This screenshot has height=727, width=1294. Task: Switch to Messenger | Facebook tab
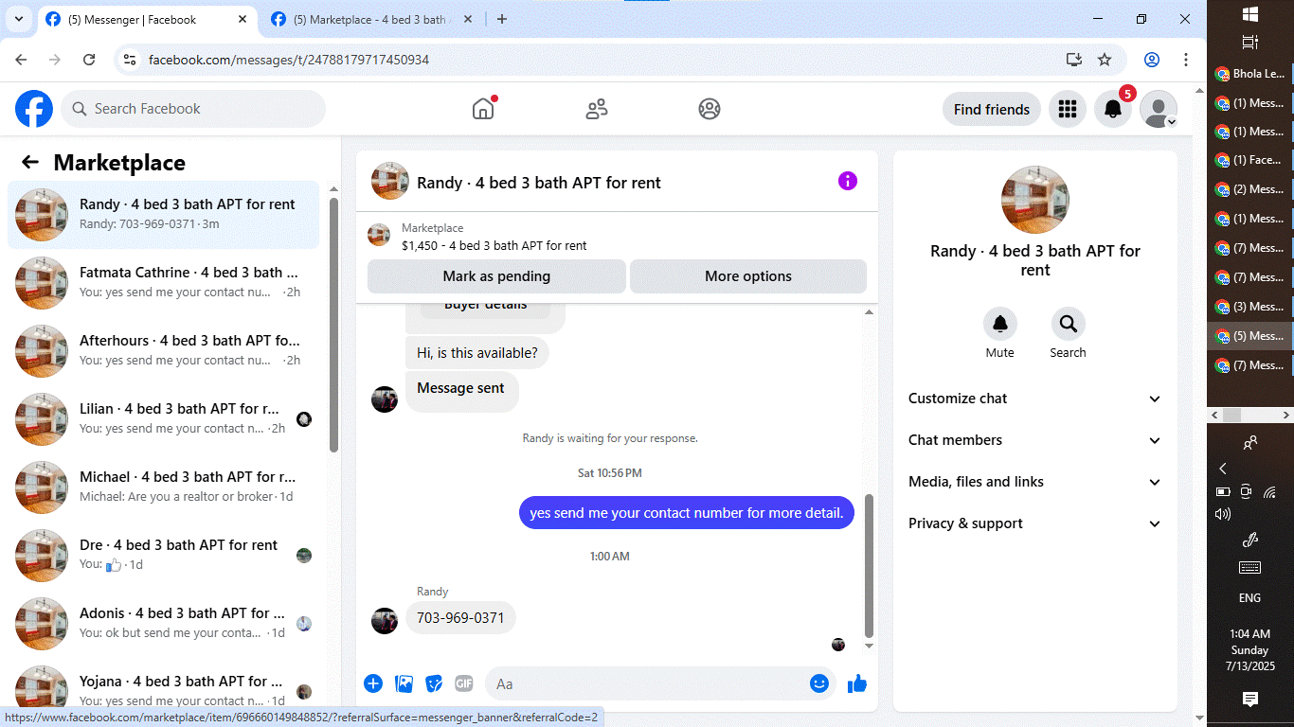(147, 20)
